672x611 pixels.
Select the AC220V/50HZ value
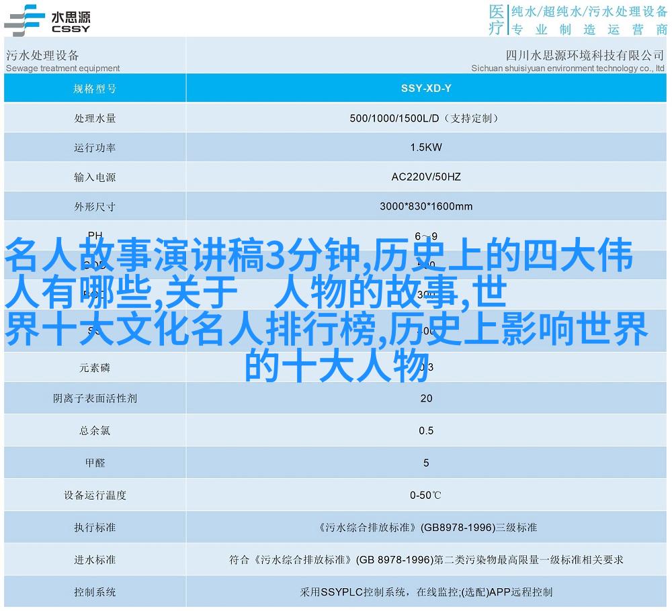coord(426,177)
